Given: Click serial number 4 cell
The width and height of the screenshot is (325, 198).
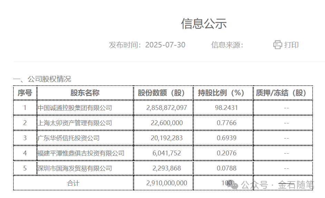Looking at the screenshot, I should pyautogui.click(x=25, y=153).
